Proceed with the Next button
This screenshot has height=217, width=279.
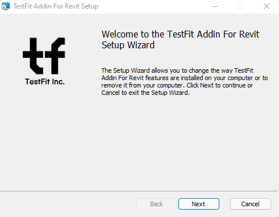pyautogui.click(x=199, y=204)
